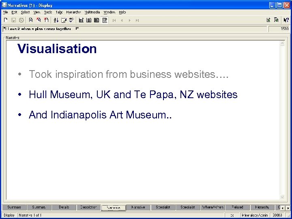292x219 pixels.
Task: Switch to the Hierarchy tab
Action: tap(262, 207)
